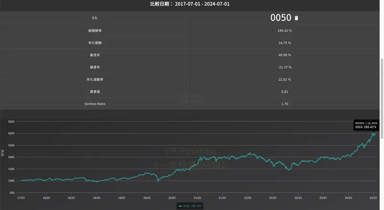Click the page vertical scrollbar thumb

point(382,99)
